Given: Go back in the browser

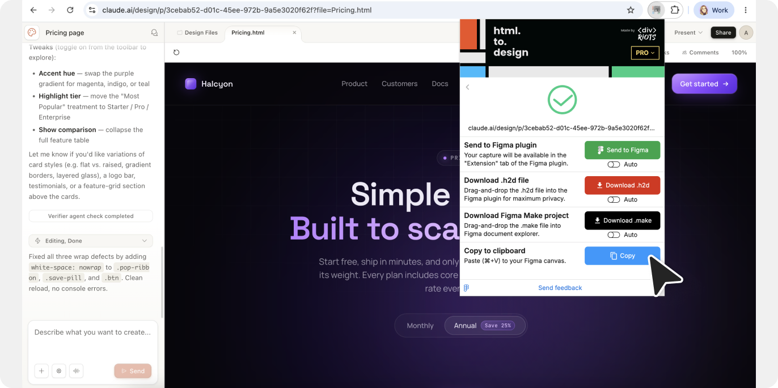Looking at the screenshot, I should coord(33,10).
